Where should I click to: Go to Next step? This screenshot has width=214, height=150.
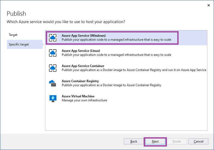[155, 141]
